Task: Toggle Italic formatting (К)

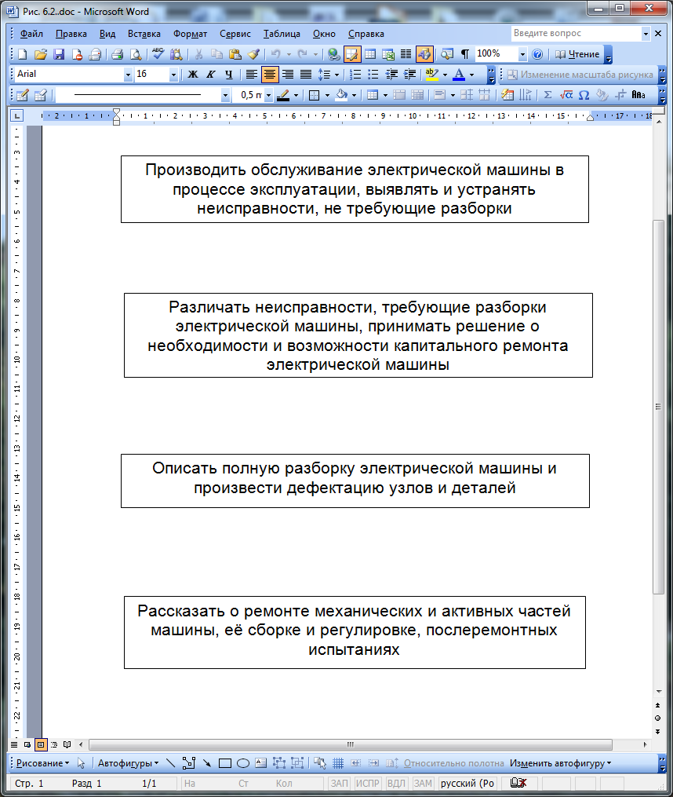Action: [211, 75]
